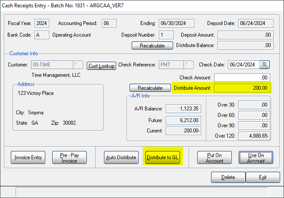Click the Check Reference lookup icon
The image size is (284, 198).
pyautogui.click(x=189, y=65)
